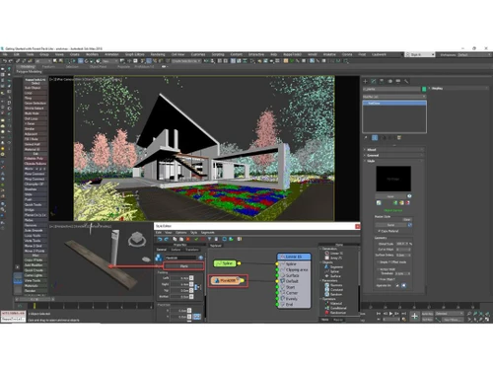This screenshot has width=493, height=370.
Task: Toggle the eye icon beside the style None button
Action: [x=409, y=196]
